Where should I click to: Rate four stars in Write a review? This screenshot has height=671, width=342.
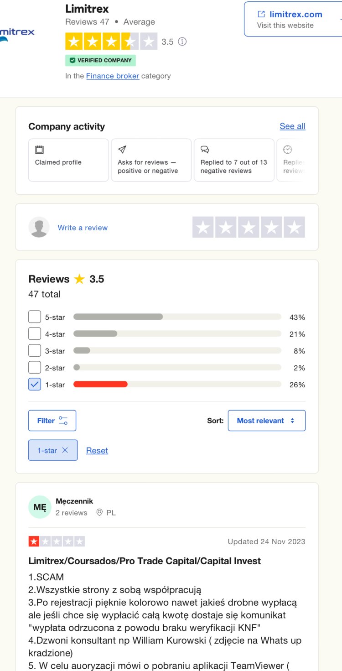[x=271, y=227]
